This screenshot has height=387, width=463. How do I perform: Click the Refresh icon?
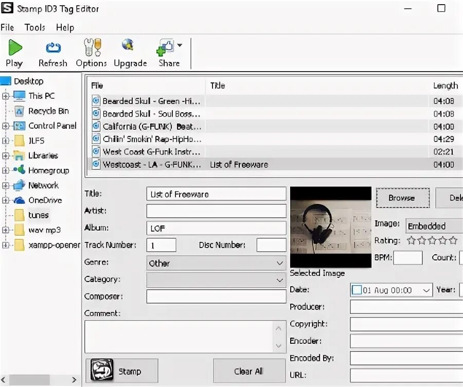pos(53,48)
